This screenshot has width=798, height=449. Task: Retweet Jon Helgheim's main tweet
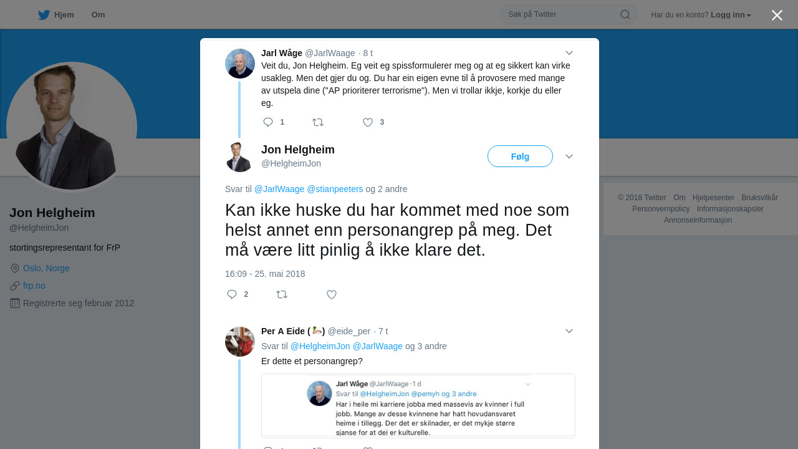[282, 294]
